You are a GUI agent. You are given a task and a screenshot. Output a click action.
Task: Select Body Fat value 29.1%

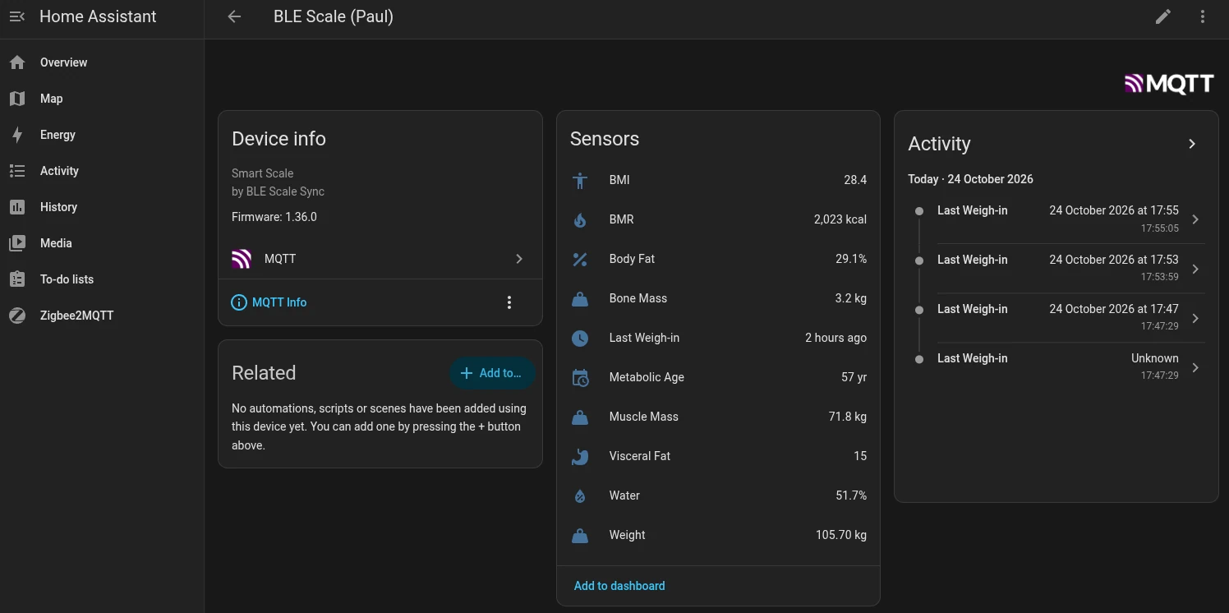coord(851,259)
